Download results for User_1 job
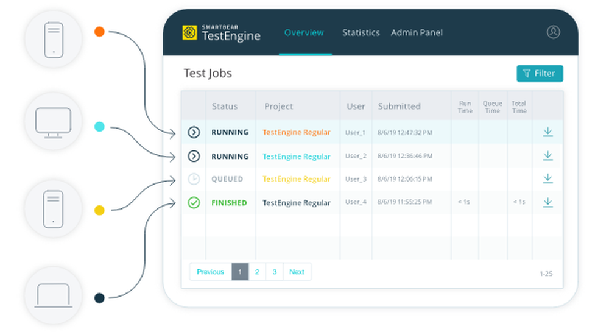 [547, 132]
